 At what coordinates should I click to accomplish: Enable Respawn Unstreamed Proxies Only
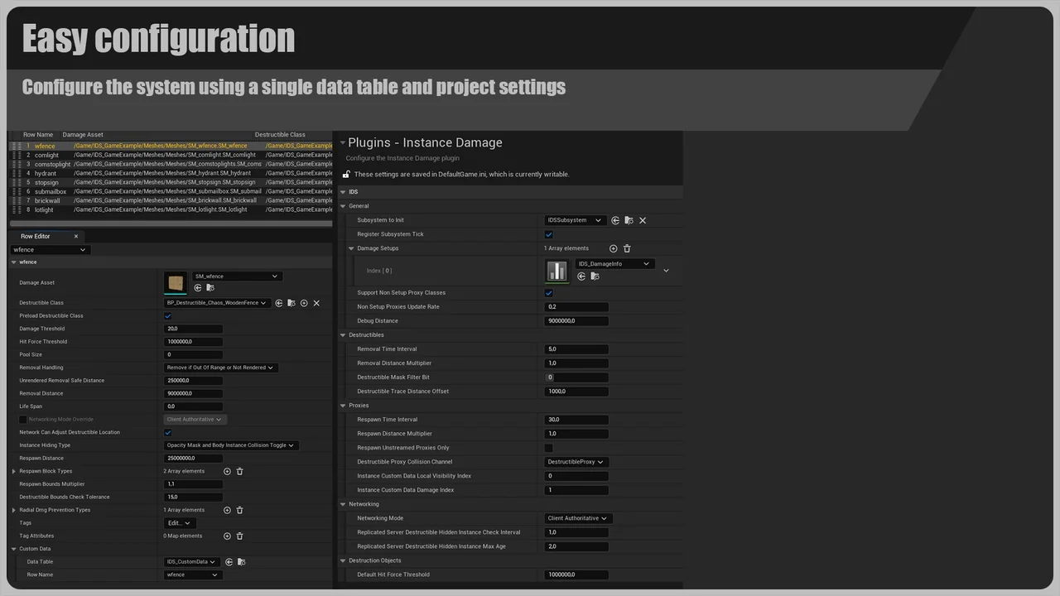tap(548, 447)
